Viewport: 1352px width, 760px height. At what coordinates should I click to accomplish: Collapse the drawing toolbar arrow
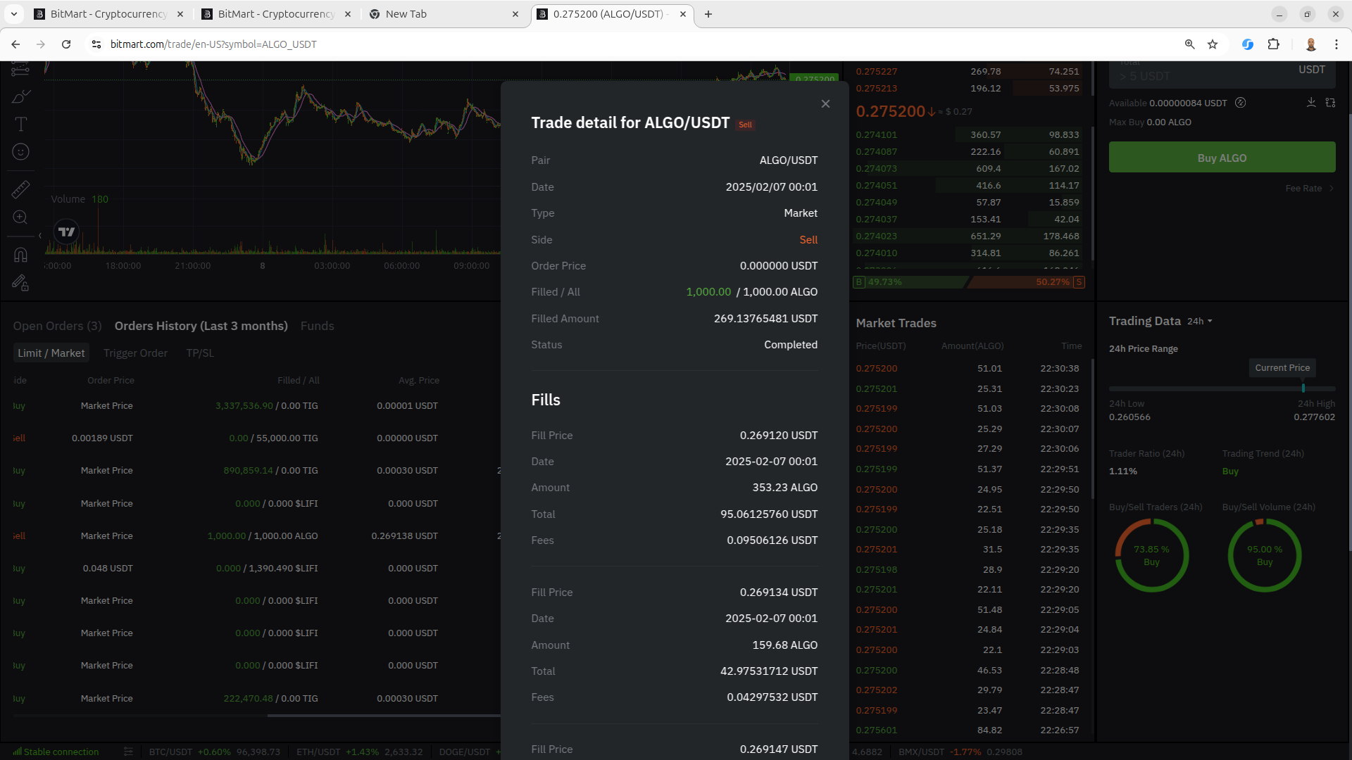pos(40,236)
